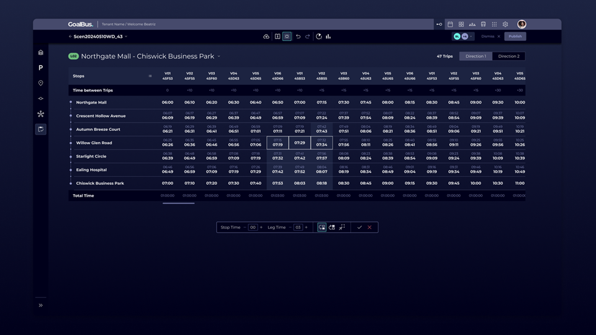Confirm the edits with the checkmark
Image resolution: width=596 pixels, height=335 pixels.
tap(359, 227)
